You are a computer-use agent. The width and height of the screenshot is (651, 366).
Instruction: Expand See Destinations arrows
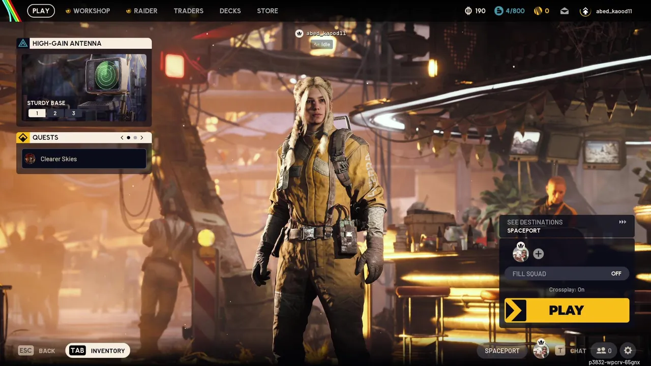[x=623, y=222]
